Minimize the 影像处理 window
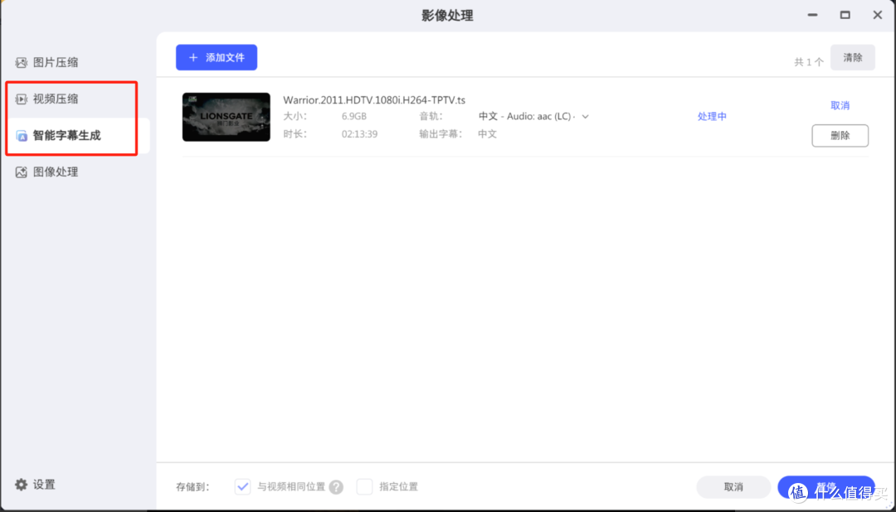This screenshot has width=896, height=512. coord(812,16)
